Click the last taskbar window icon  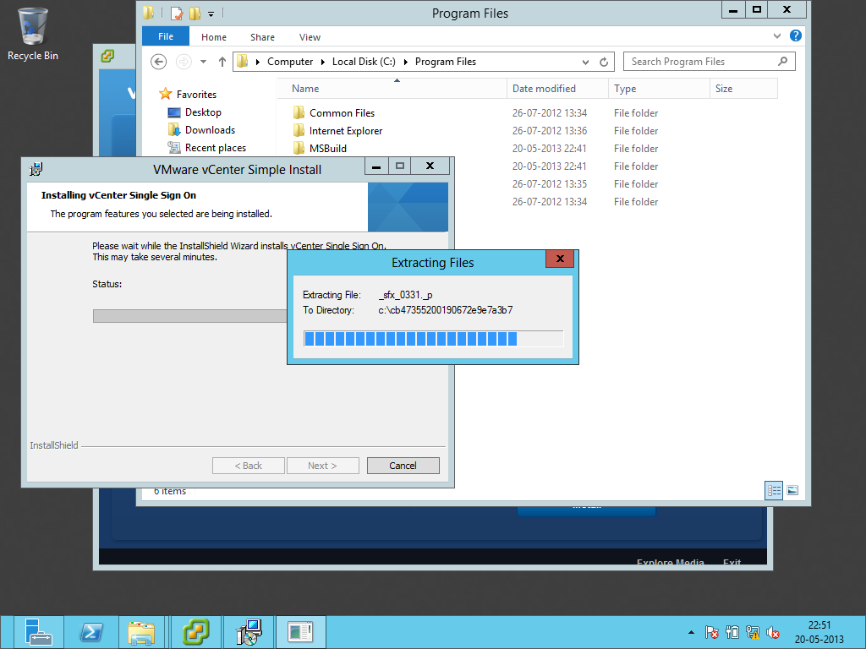click(x=300, y=631)
